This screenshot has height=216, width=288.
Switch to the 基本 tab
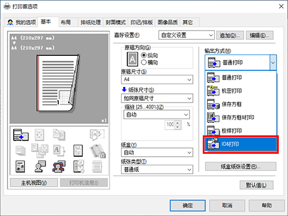point(48,22)
